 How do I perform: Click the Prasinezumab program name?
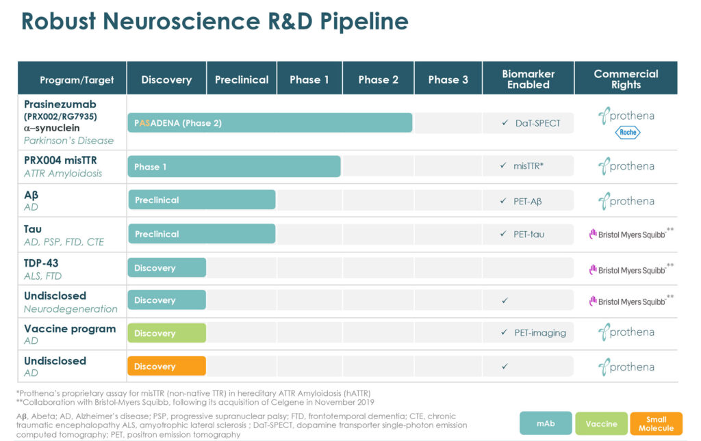60,105
